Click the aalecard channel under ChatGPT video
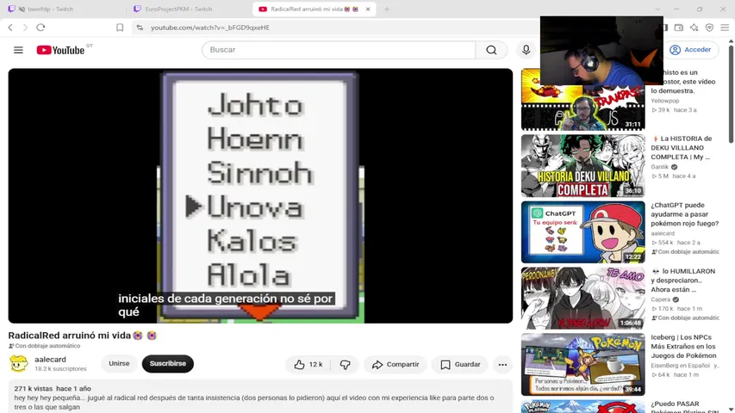Viewport: 735px width, 413px height. pyautogui.click(x=663, y=233)
